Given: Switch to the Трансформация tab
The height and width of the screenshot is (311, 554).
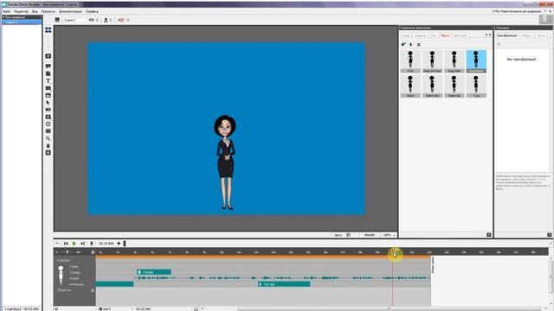Looking at the screenshot, I should click(506, 35).
